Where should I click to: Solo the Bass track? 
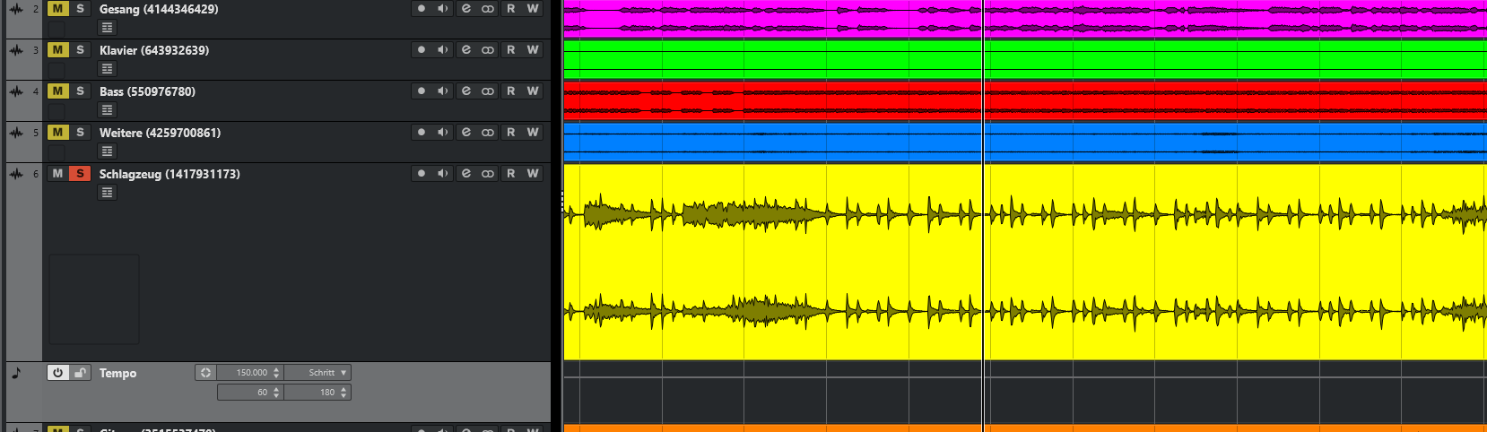click(80, 91)
